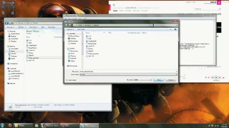Open Firefox from the taskbar

10,126
